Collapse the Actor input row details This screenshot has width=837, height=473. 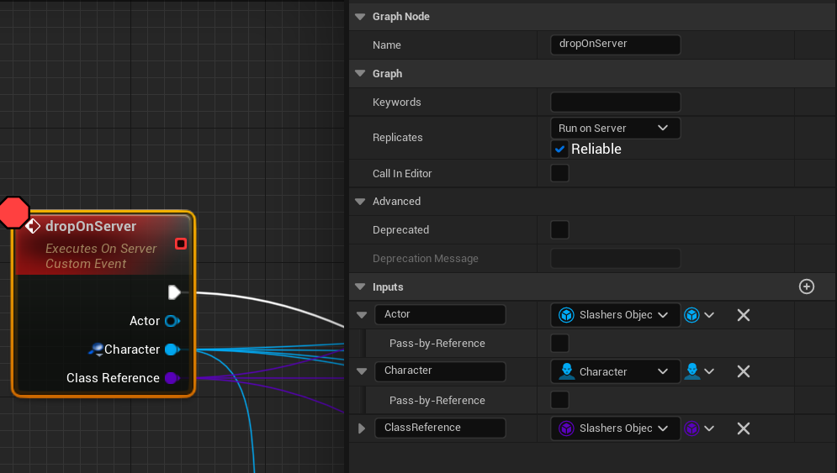tap(362, 315)
